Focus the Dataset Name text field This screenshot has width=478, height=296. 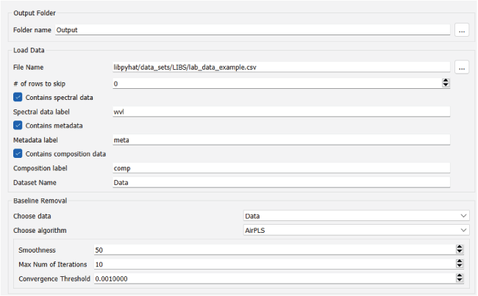point(279,182)
